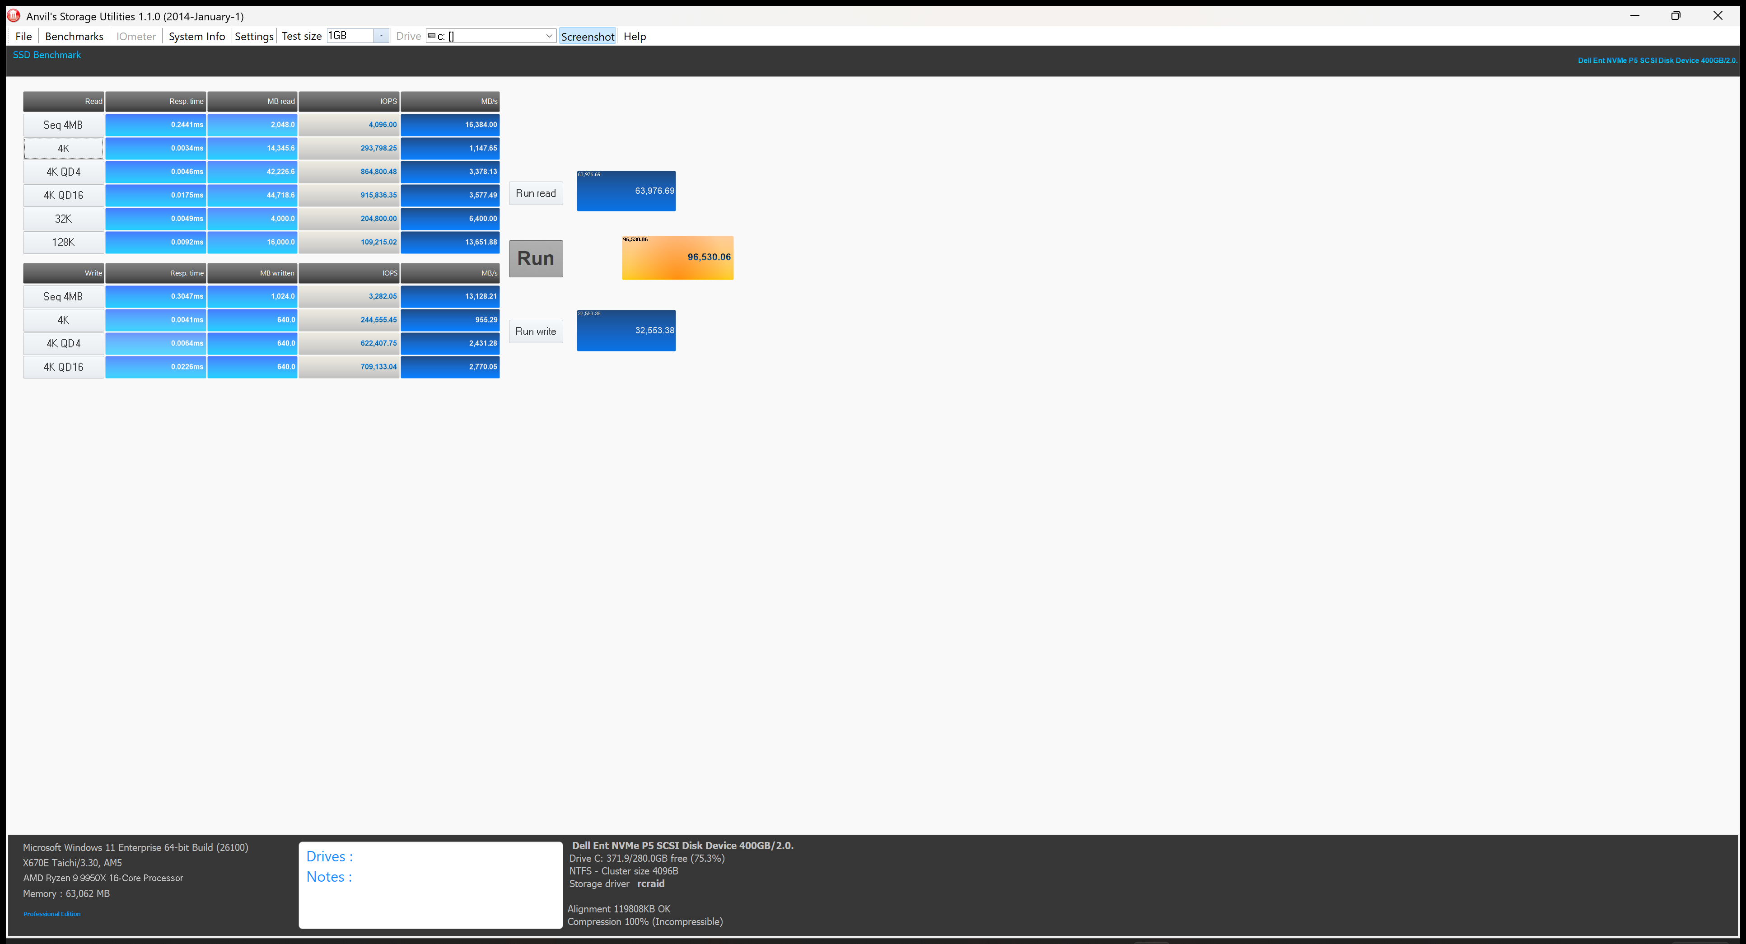Select the read Seq 4MB test button
The height and width of the screenshot is (944, 1746).
pyautogui.click(x=63, y=125)
